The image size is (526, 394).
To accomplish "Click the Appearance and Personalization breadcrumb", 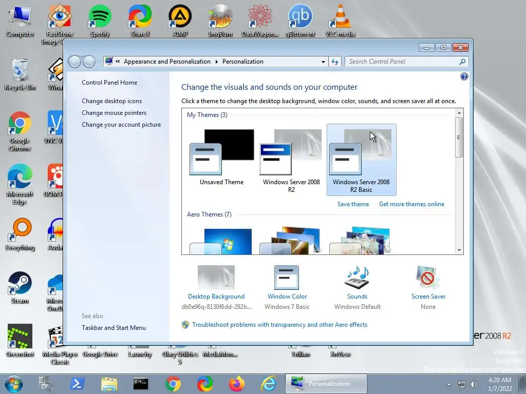I will pos(167,62).
